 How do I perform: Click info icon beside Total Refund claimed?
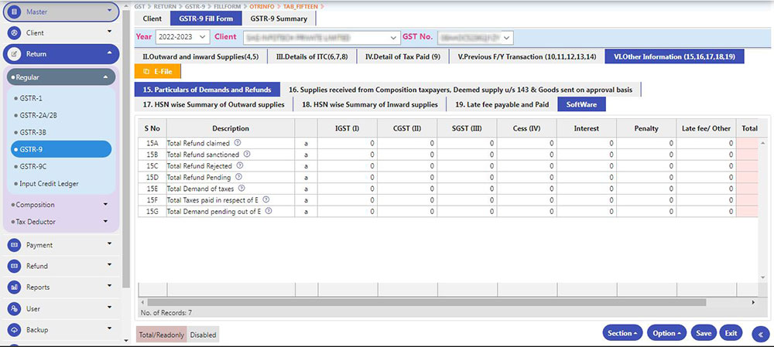(x=238, y=143)
